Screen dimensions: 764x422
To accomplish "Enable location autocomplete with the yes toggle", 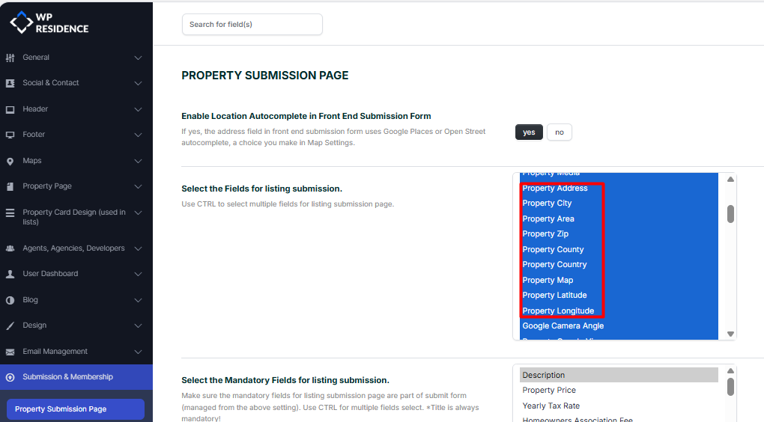I will tap(529, 132).
